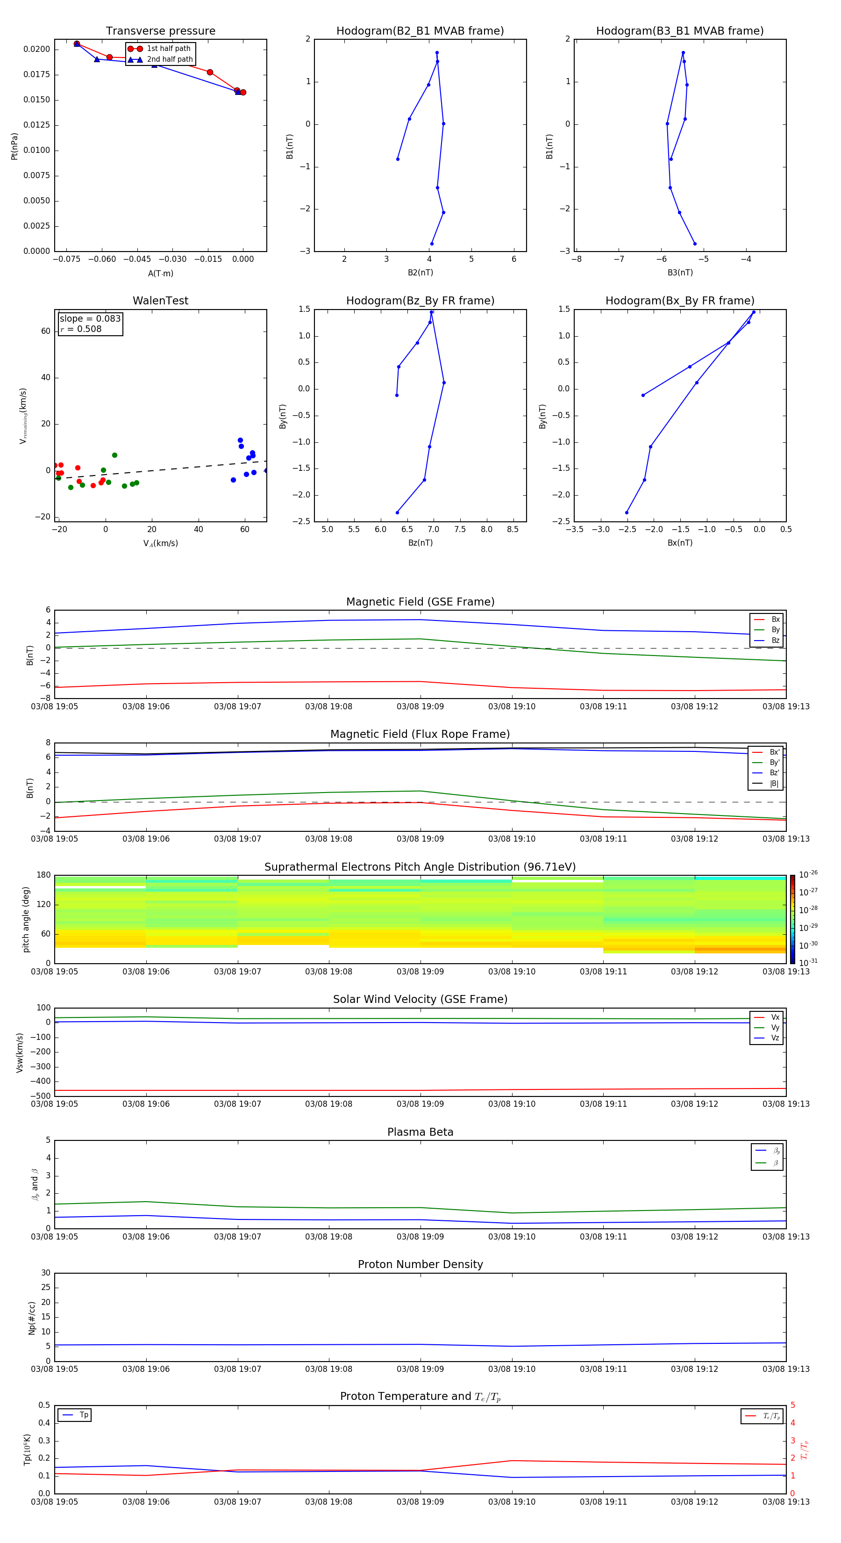The height and width of the screenshot is (1543, 841).
Task: Click the "Hodogram(Bx_By FR frame)" title
Action: (x=680, y=301)
